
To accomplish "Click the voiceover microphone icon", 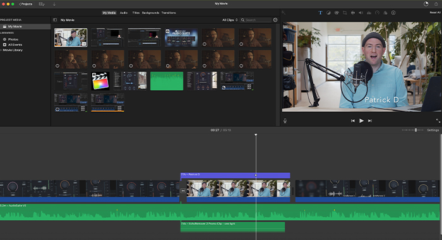I will (285, 121).
